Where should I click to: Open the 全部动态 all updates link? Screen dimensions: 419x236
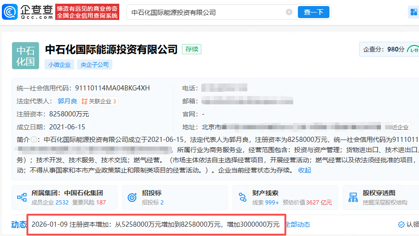[298, 224]
